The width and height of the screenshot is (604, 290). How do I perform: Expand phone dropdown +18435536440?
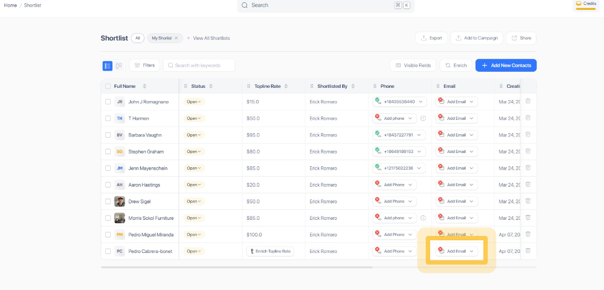(x=399, y=102)
